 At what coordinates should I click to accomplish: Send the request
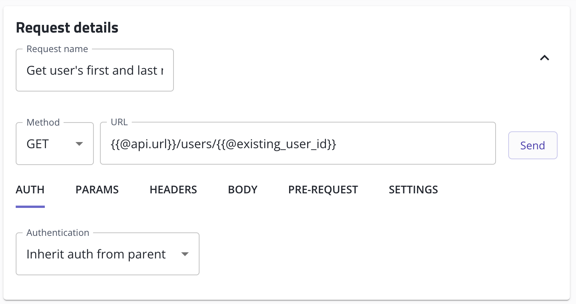click(x=533, y=145)
